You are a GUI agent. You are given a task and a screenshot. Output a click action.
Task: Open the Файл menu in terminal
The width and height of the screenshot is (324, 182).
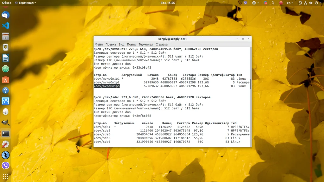click(99, 44)
